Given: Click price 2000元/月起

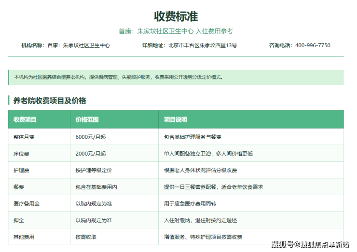Looking at the screenshot, I should (x=91, y=154).
